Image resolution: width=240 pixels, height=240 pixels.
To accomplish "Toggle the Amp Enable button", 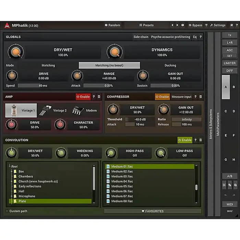I will (x=83, y=97).
